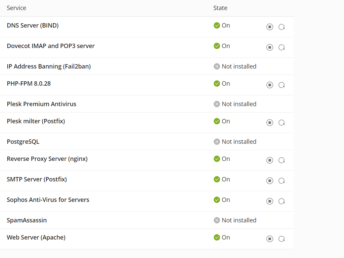Stop the SMTP Server (Postfix) service
344x258 pixels.
pyautogui.click(x=270, y=181)
